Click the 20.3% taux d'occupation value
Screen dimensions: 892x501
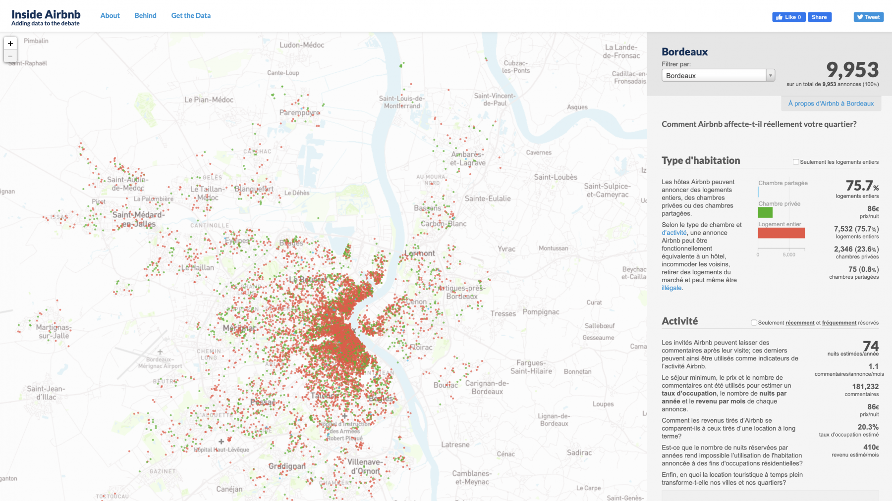tap(868, 427)
